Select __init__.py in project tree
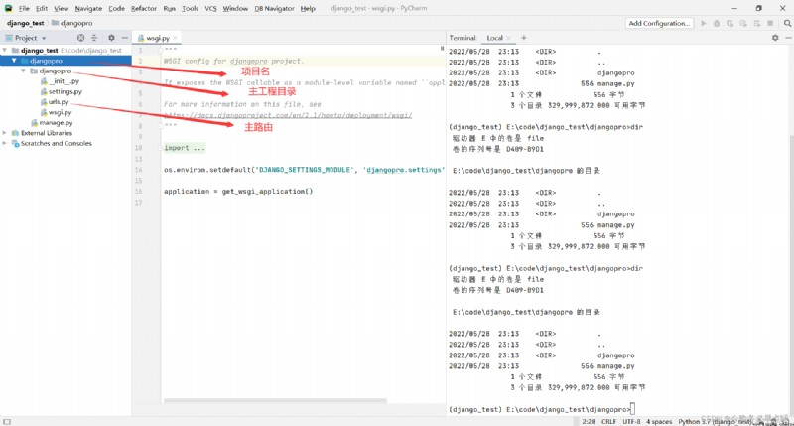The height and width of the screenshot is (426, 794). tap(60, 81)
